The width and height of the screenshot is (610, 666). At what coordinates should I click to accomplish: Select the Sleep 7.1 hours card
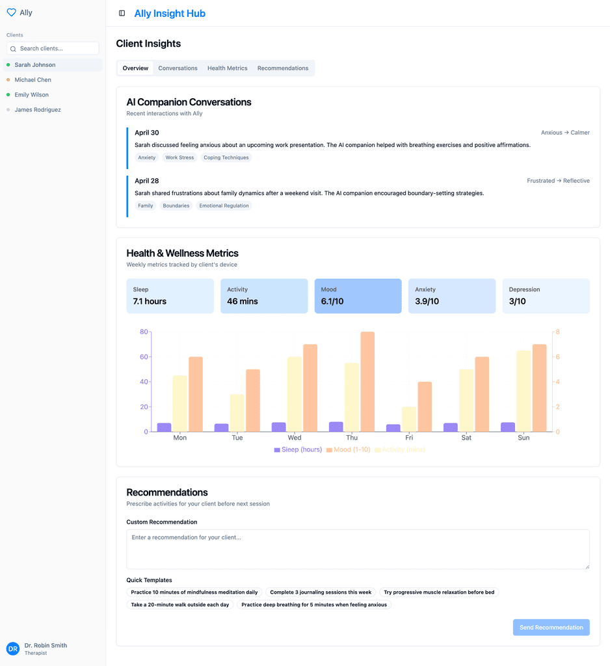pos(170,296)
